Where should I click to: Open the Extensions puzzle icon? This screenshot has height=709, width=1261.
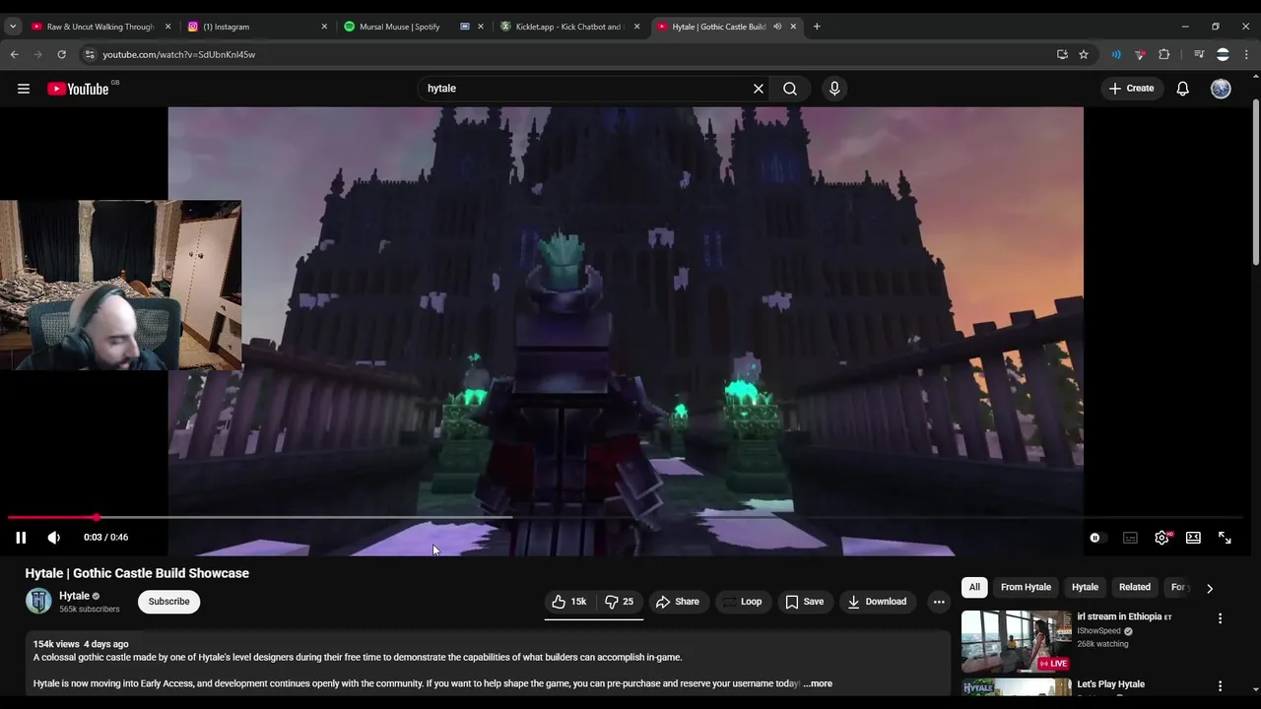[x=1163, y=54]
